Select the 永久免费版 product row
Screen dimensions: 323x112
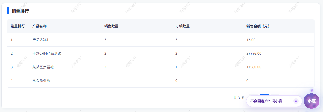pos(41,81)
